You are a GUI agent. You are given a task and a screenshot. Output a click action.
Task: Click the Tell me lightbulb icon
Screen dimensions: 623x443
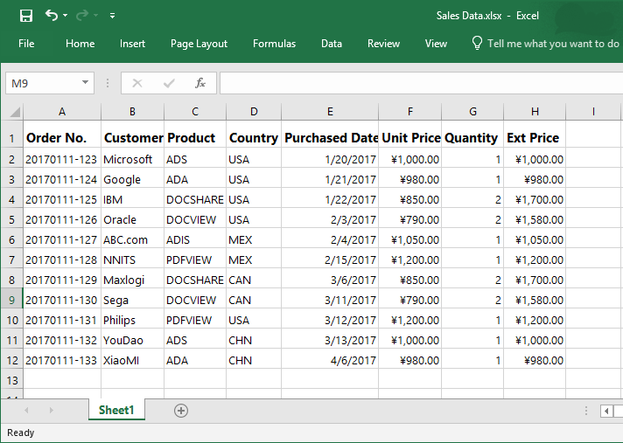477,43
